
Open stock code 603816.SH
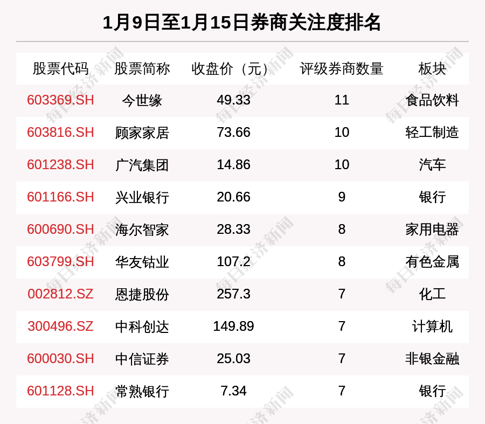point(60,133)
